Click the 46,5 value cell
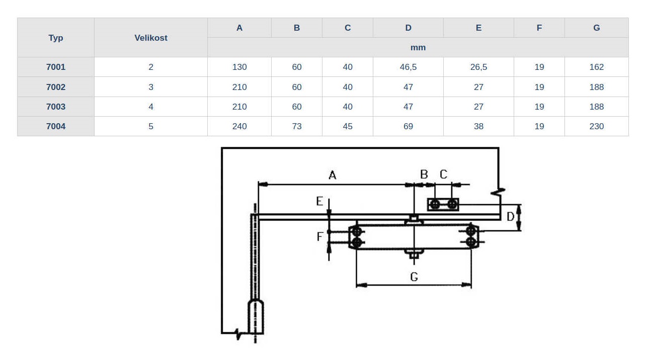 click(x=408, y=67)
